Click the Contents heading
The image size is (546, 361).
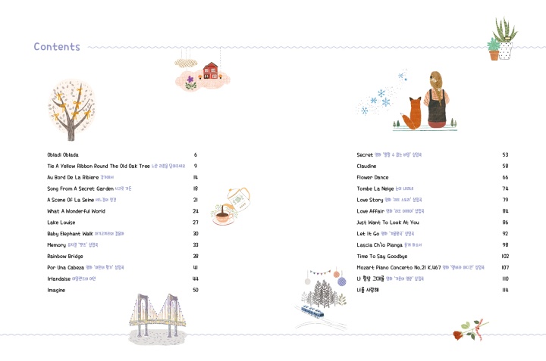pyautogui.click(x=57, y=47)
